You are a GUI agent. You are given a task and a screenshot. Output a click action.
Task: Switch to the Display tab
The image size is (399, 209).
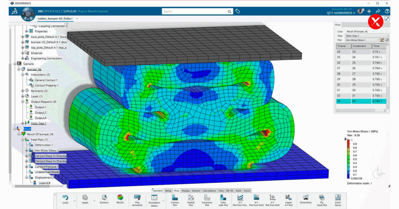tap(185, 191)
